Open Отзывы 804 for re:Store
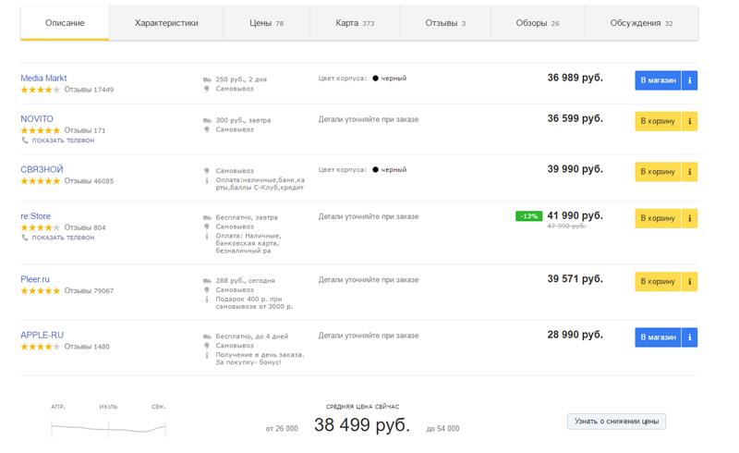 pos(85,227)
